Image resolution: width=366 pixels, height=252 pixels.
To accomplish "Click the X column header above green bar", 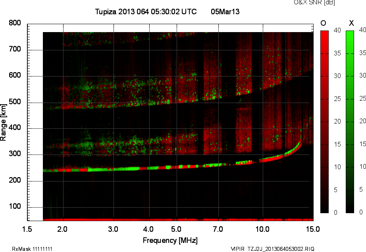I will (351, 23).
